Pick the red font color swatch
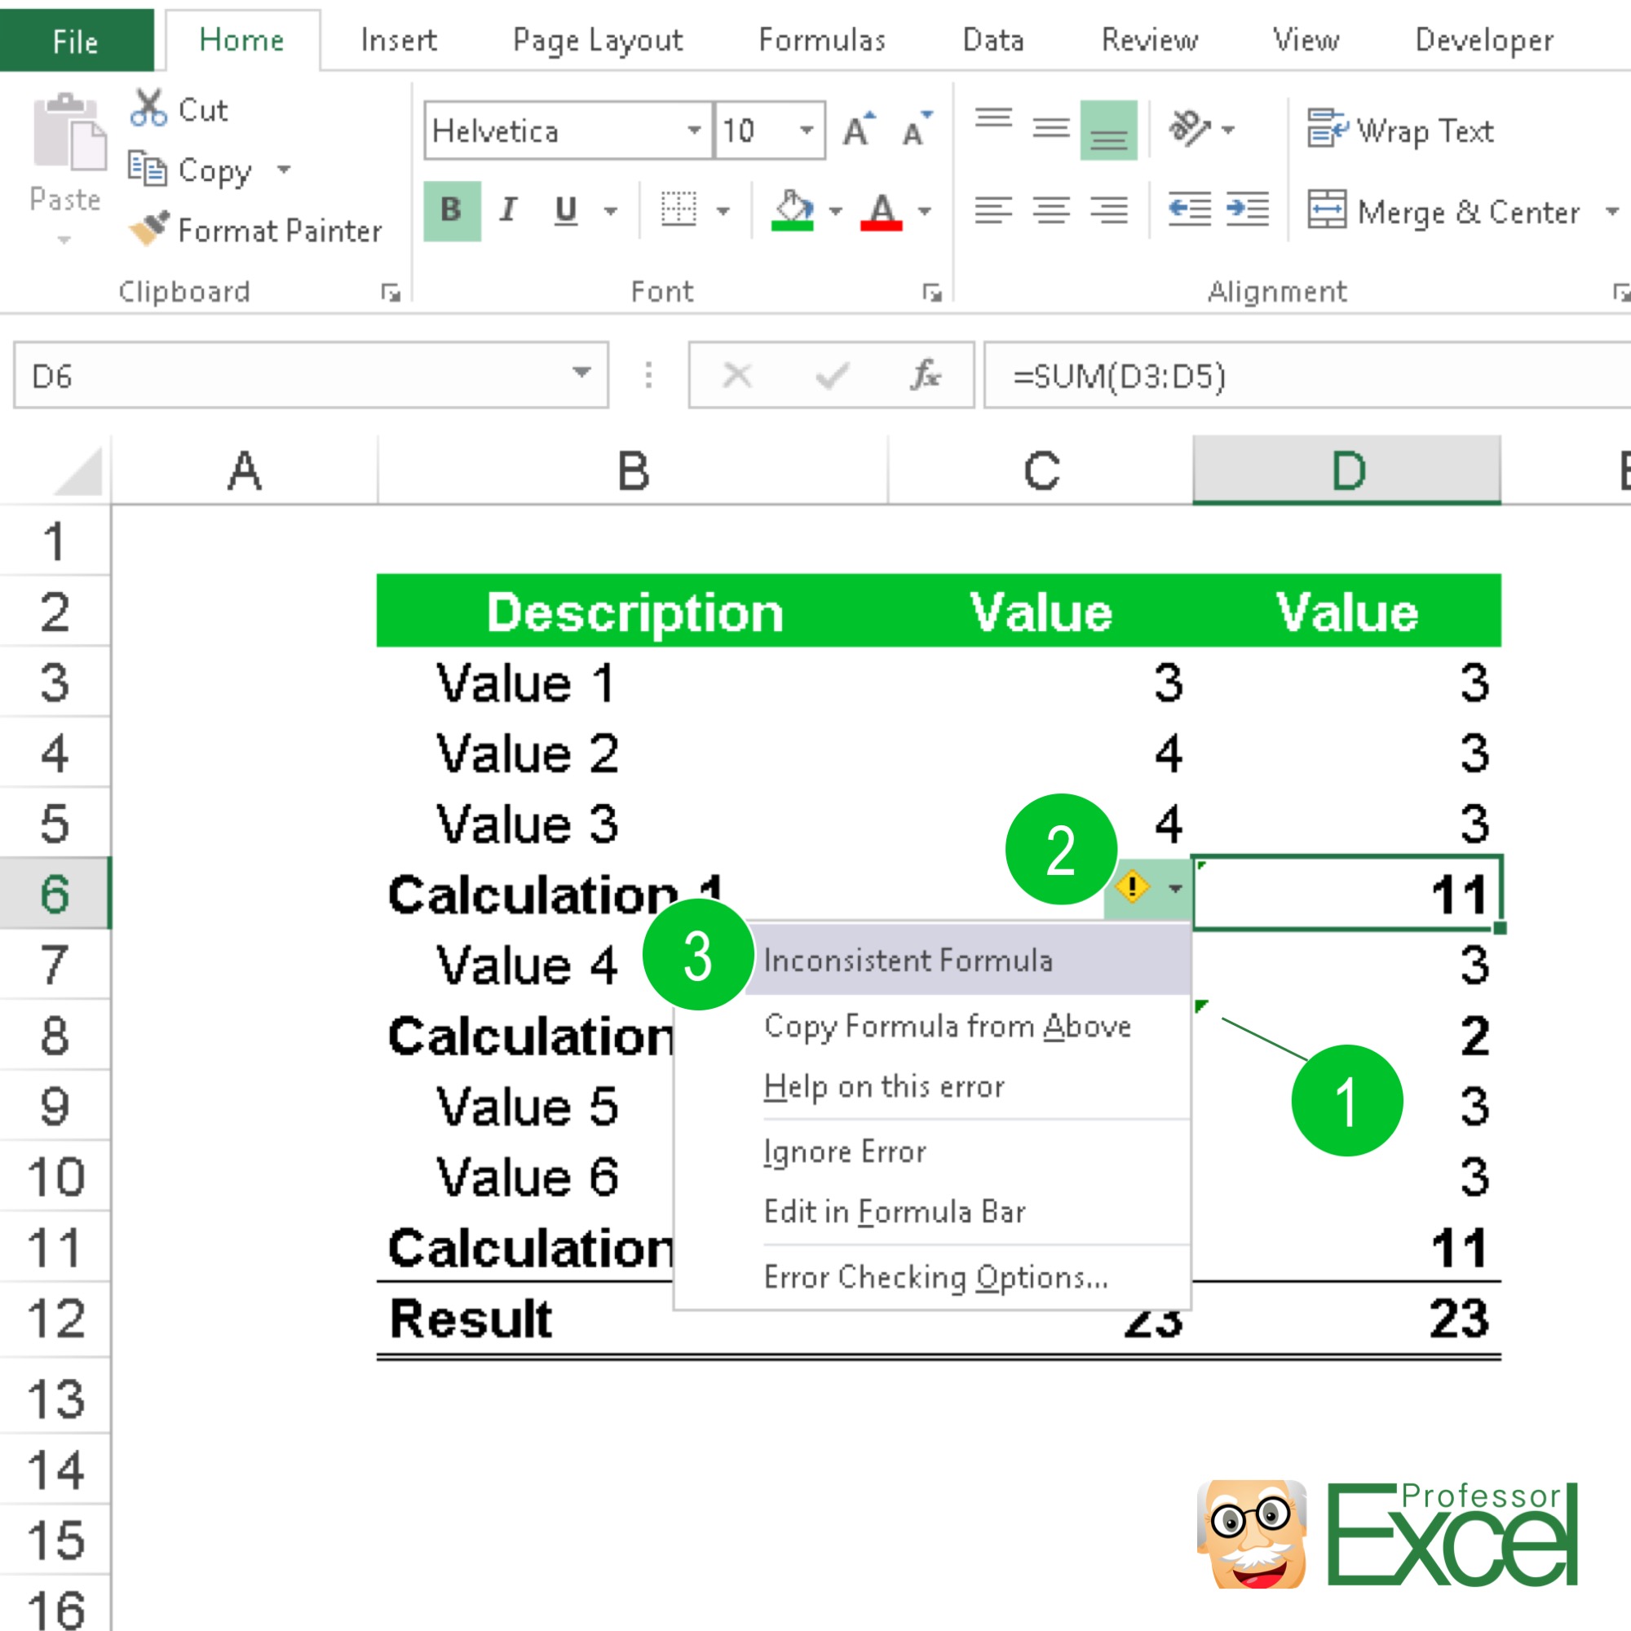The height and width of the screenshot is (1631, 1631). click(881, 225)
